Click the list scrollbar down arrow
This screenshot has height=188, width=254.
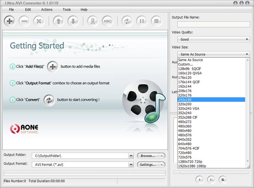click(x=248, y=161)
